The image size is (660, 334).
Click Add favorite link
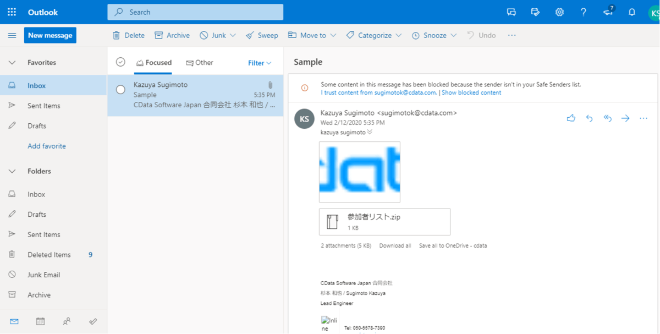point(47,146)
